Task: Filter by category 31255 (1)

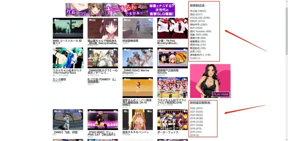Action: point(195,58)
